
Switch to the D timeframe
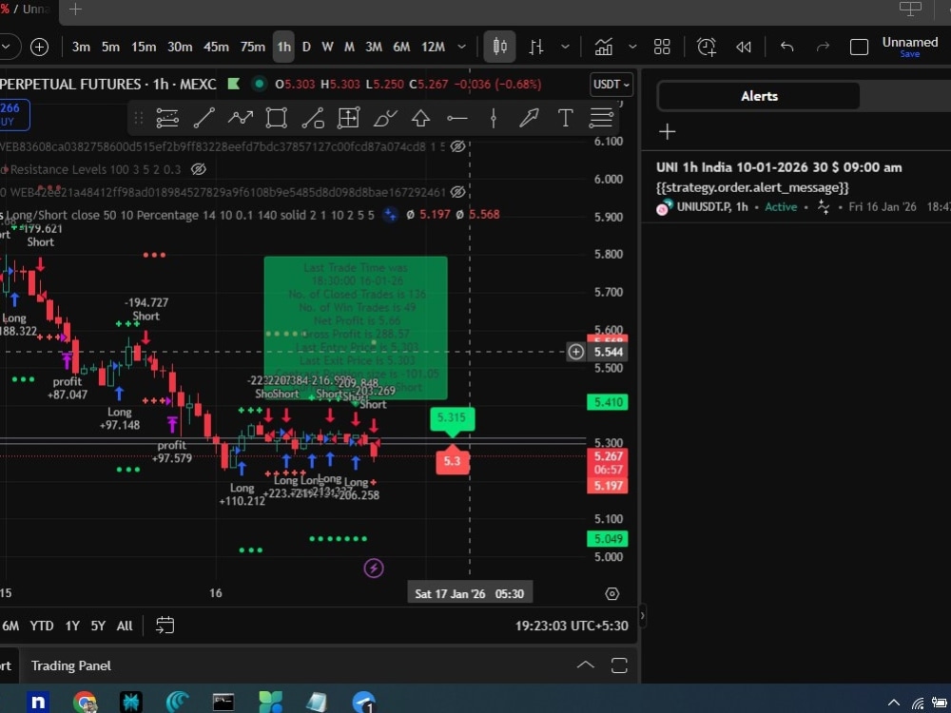[306, 47]
